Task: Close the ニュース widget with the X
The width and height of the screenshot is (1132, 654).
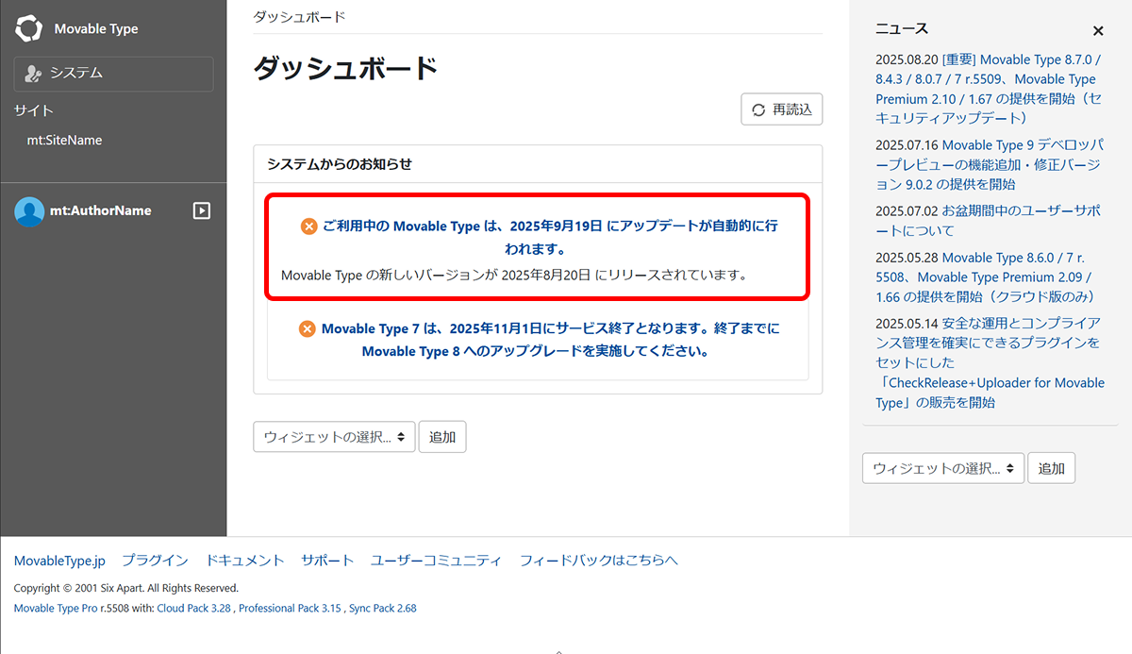Action: [x=1098, y=31]
